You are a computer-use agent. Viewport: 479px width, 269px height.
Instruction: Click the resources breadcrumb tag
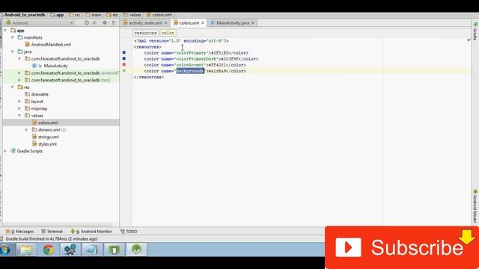pyautogui.click(x=145, y=33)
